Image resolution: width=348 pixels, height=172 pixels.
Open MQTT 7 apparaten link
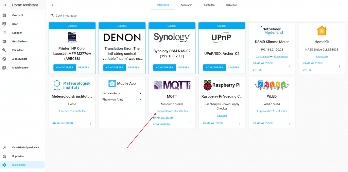tap(163, 111)
